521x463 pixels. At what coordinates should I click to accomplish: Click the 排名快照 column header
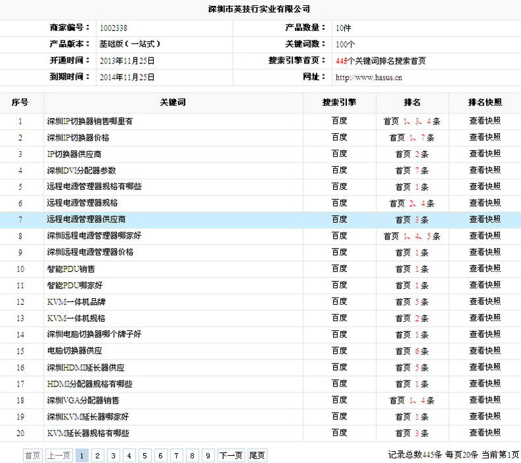click(x=485, y=102)
